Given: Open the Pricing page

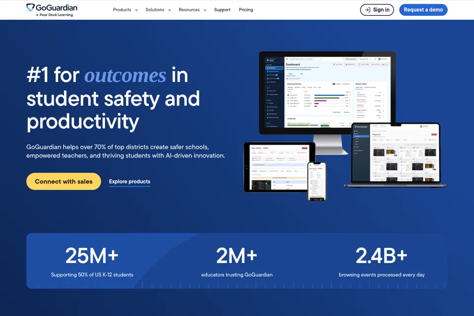Looking at the screenshot, I should (246, 10).
